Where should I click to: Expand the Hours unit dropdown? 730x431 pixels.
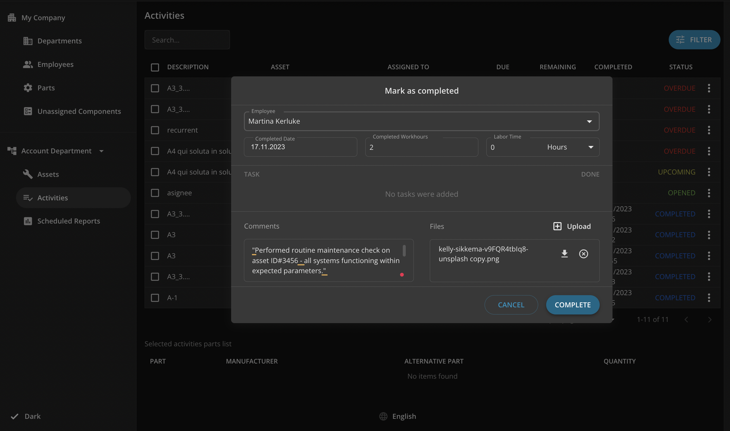click(x=590, y=147)
